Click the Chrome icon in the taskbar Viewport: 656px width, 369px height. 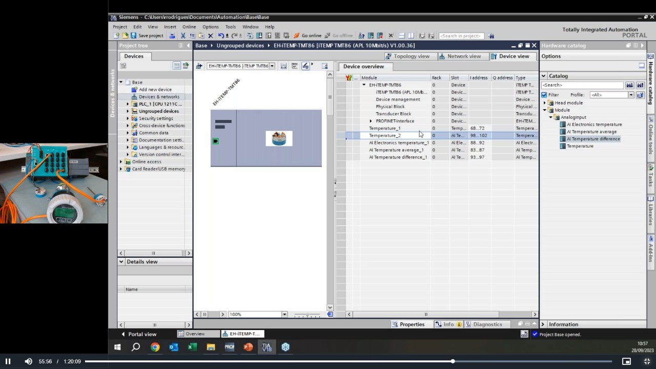(155, 347)
